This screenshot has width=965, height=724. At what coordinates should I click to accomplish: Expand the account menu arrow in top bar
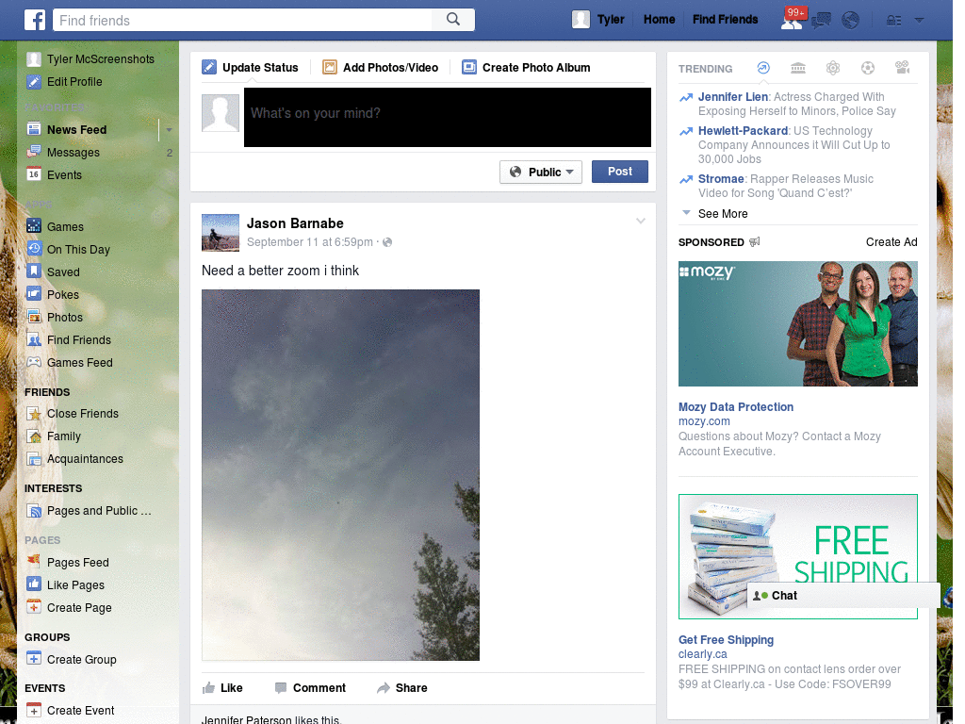pyautogui.click(x=919, y=21)
